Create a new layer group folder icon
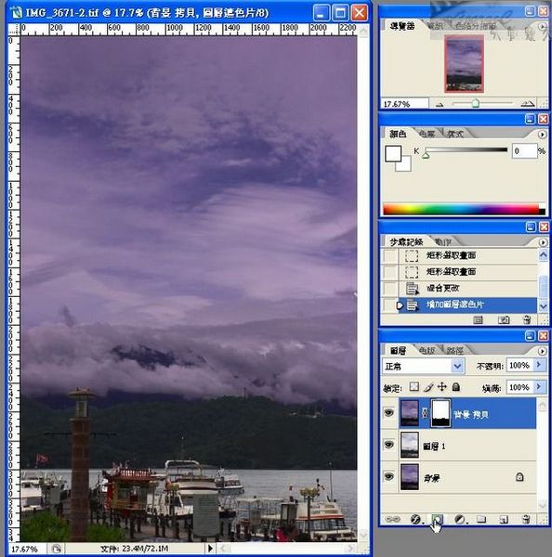Image resolution: width=552 pixels, height=557 pixels. pyautogui.click(x=481, y=519)
